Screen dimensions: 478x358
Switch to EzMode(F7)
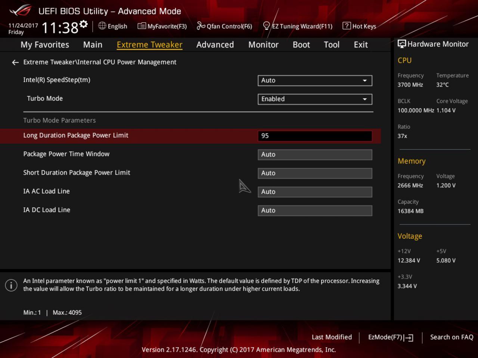(x=391, y=337)
